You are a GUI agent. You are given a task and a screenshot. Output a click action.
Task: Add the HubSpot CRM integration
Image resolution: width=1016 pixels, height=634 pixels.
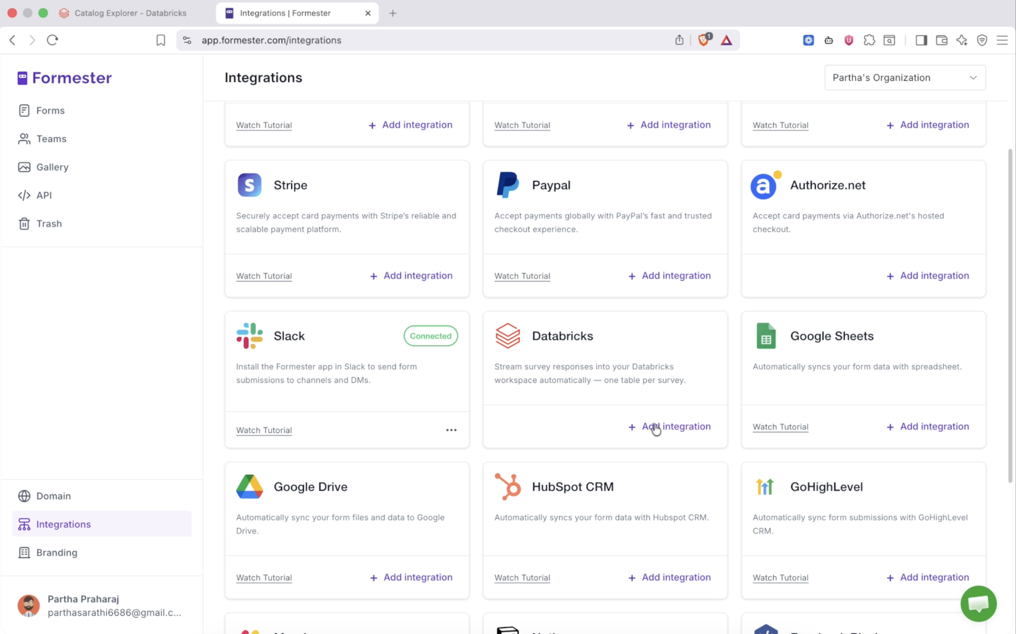pos(670,578)
